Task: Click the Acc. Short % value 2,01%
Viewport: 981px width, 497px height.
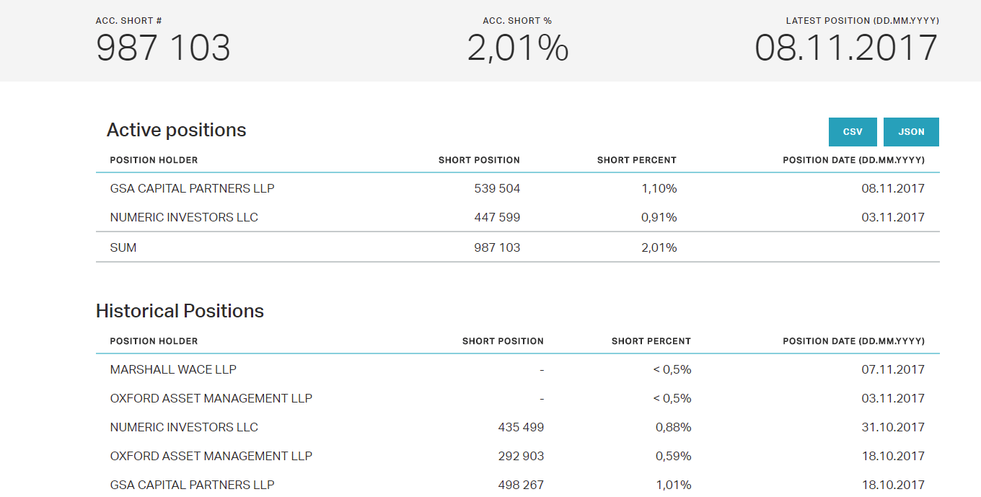Action: coord(517,48)
